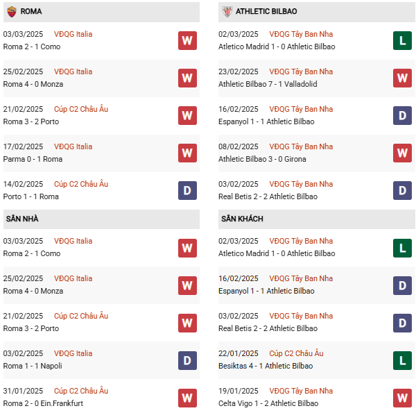
Task: Click the L badge for Besiktas 4-1 Athletic Bilbao
Action: [x=402, y=360]
